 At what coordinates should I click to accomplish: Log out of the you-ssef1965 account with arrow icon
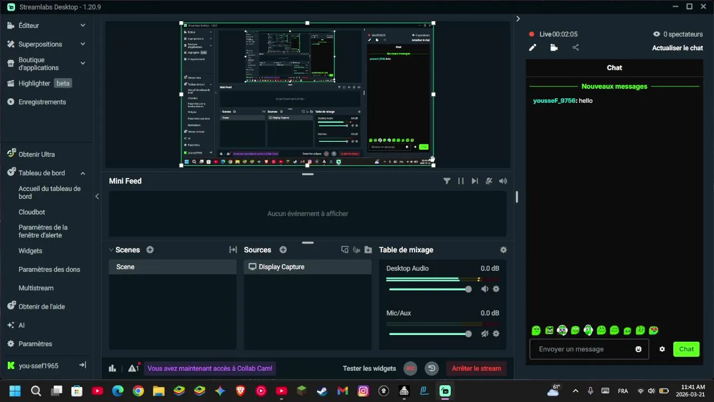point(83,365)
